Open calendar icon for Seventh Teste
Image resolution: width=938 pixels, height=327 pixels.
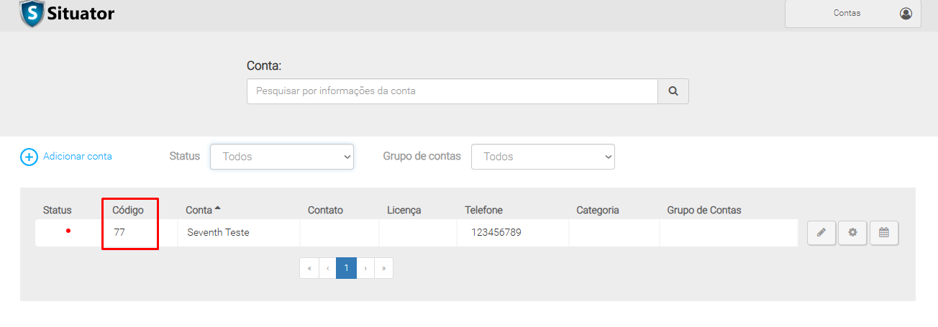pyautogui.click(x=884, y=233)
